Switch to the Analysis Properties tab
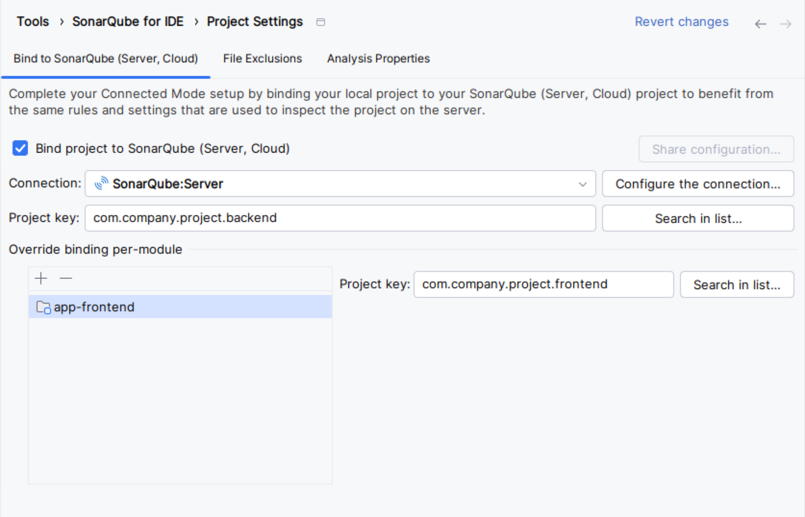This screenshot has width=805, height=517. click(x=378, y=59)
